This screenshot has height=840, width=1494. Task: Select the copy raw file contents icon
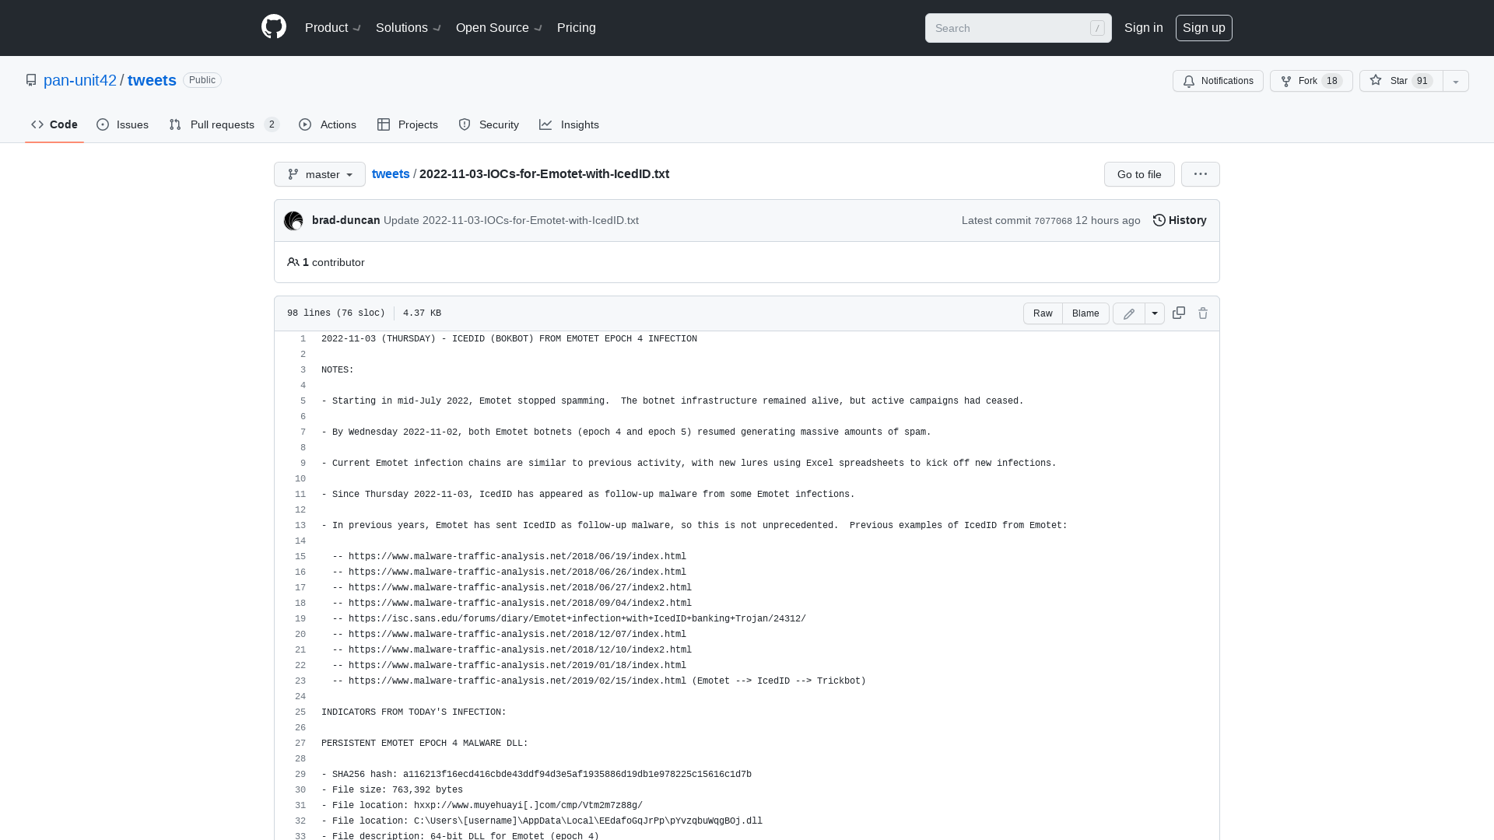pos(1177,313)
